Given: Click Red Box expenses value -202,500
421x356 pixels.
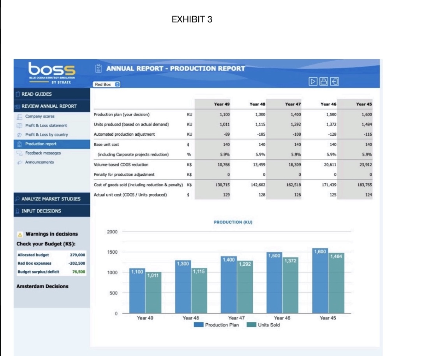Looking at the screenshot, I should click(77, 263).
